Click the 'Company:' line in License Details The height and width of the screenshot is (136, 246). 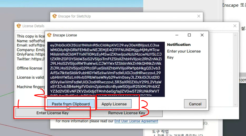tap(31, 50)
